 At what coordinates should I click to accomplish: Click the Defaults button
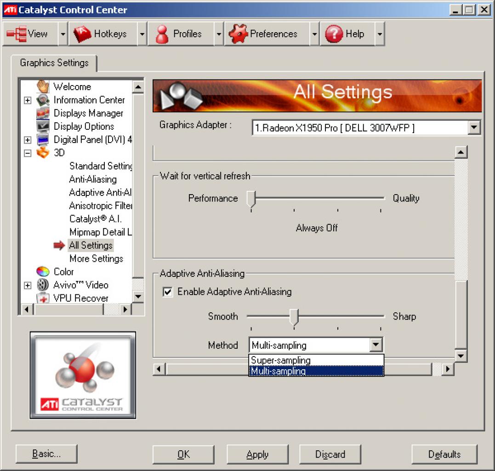coord(444,454)
